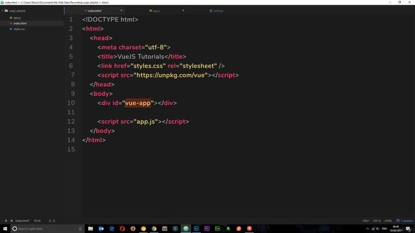
Task: Open Chrome from taskbar
Action: [x=154, y=228]
